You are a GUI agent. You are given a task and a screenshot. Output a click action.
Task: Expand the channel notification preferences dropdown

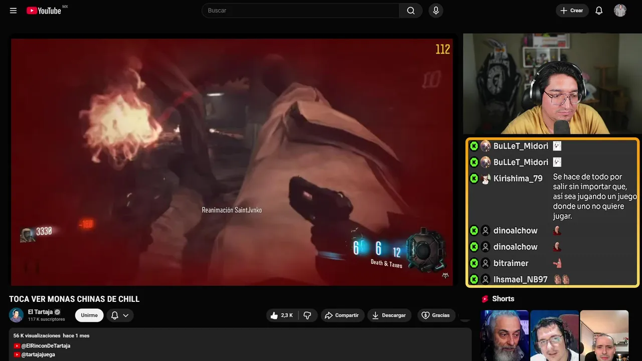[120, 315]
